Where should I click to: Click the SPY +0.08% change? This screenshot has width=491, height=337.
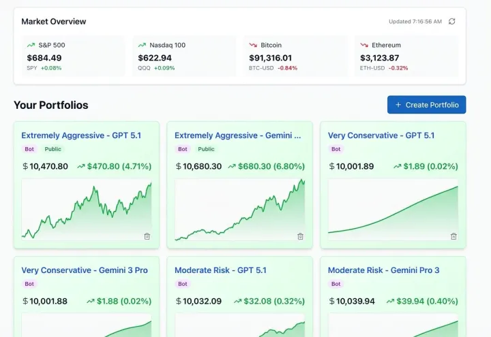(x=44, y=68)
